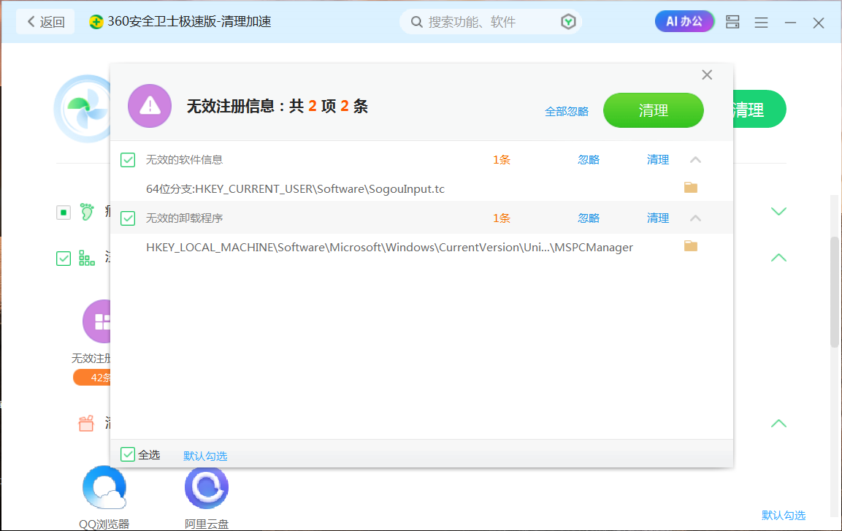
Task: Click the main window vertical scrollbar
Action: coord(835,293)
